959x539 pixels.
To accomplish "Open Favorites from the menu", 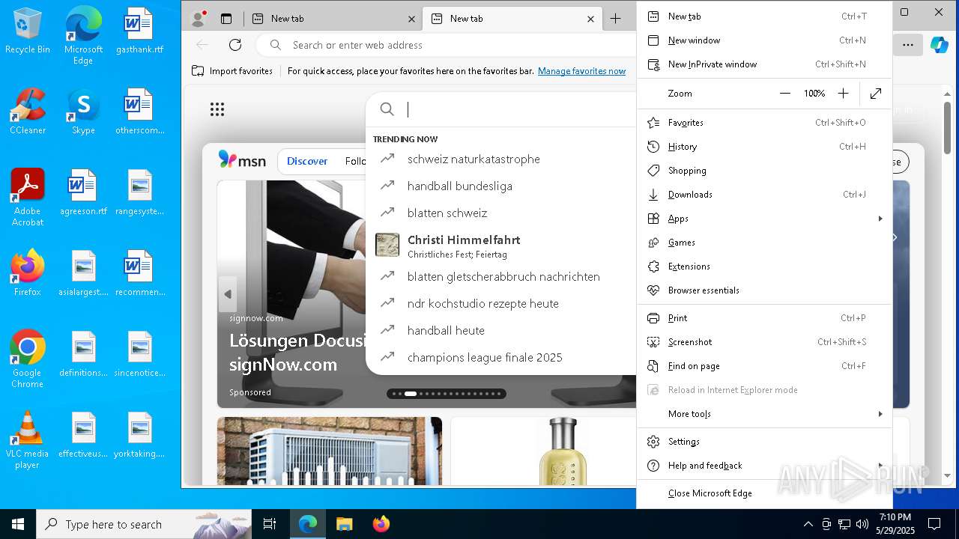I will 764,123.
